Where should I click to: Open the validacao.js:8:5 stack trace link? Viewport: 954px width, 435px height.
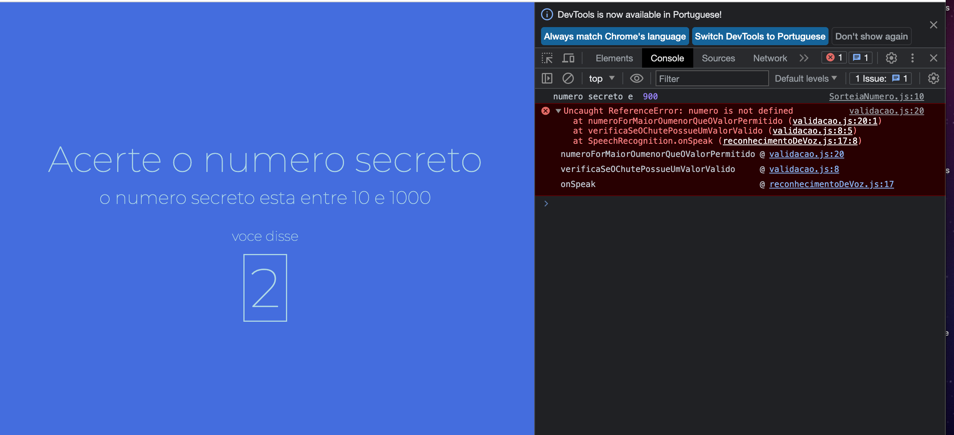coord(812,131)
